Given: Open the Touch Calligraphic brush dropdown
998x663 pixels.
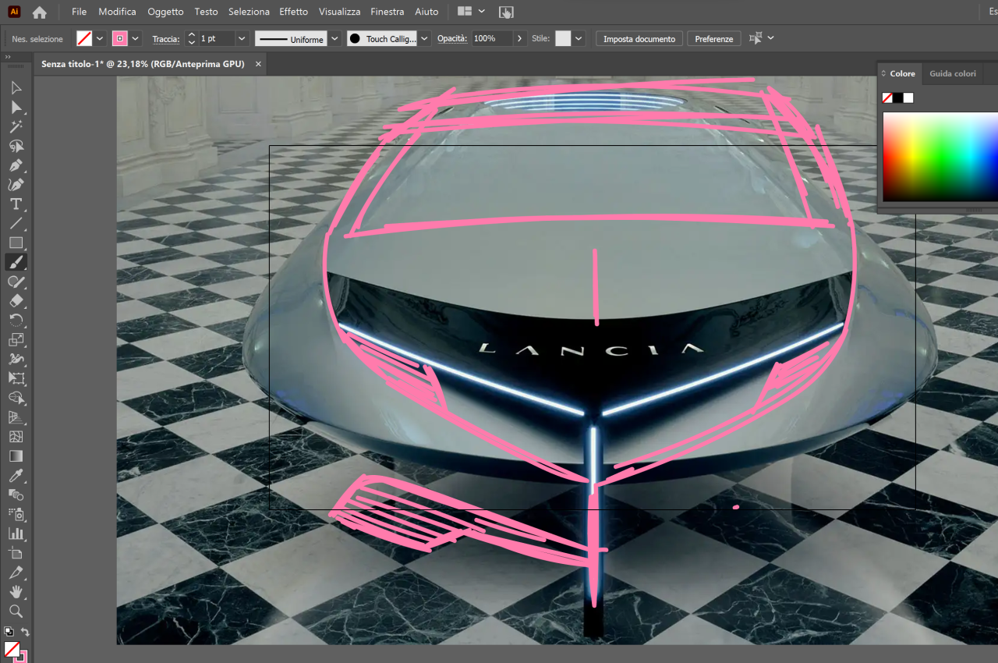Looking at the screenshot, I should pos(425,38).
